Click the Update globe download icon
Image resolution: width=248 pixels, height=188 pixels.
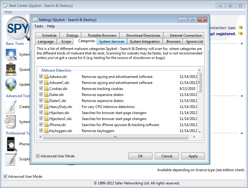click(11, 85)
